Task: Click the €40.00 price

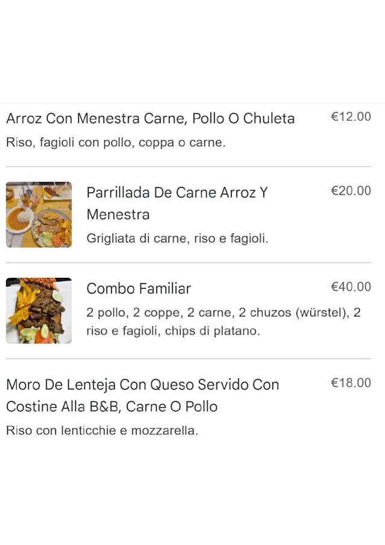Action: [351, 287]
